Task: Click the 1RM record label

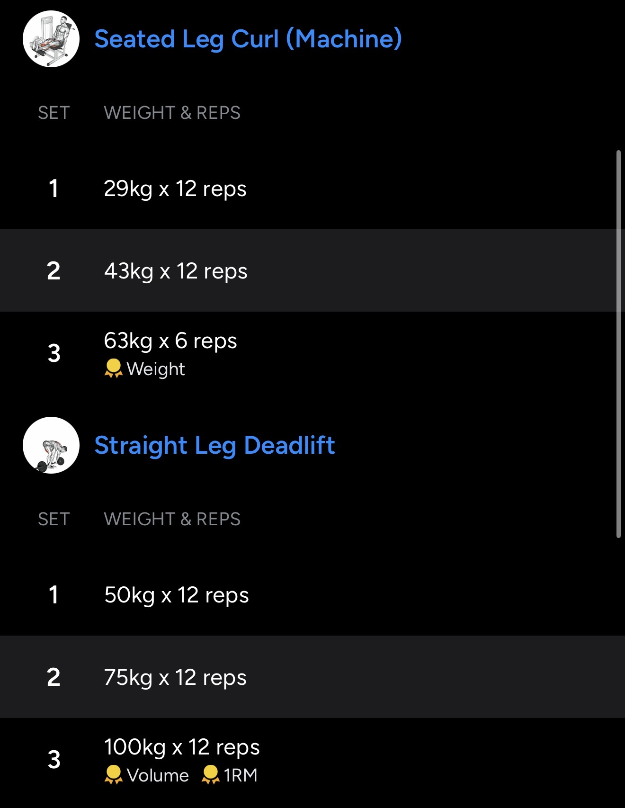Action: 241,775
